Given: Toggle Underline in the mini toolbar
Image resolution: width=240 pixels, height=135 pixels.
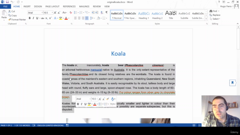Looking at the screenshot, I should click(x=85, y=104).
